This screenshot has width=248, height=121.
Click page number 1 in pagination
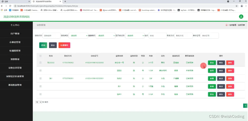(x=245, y=106)
